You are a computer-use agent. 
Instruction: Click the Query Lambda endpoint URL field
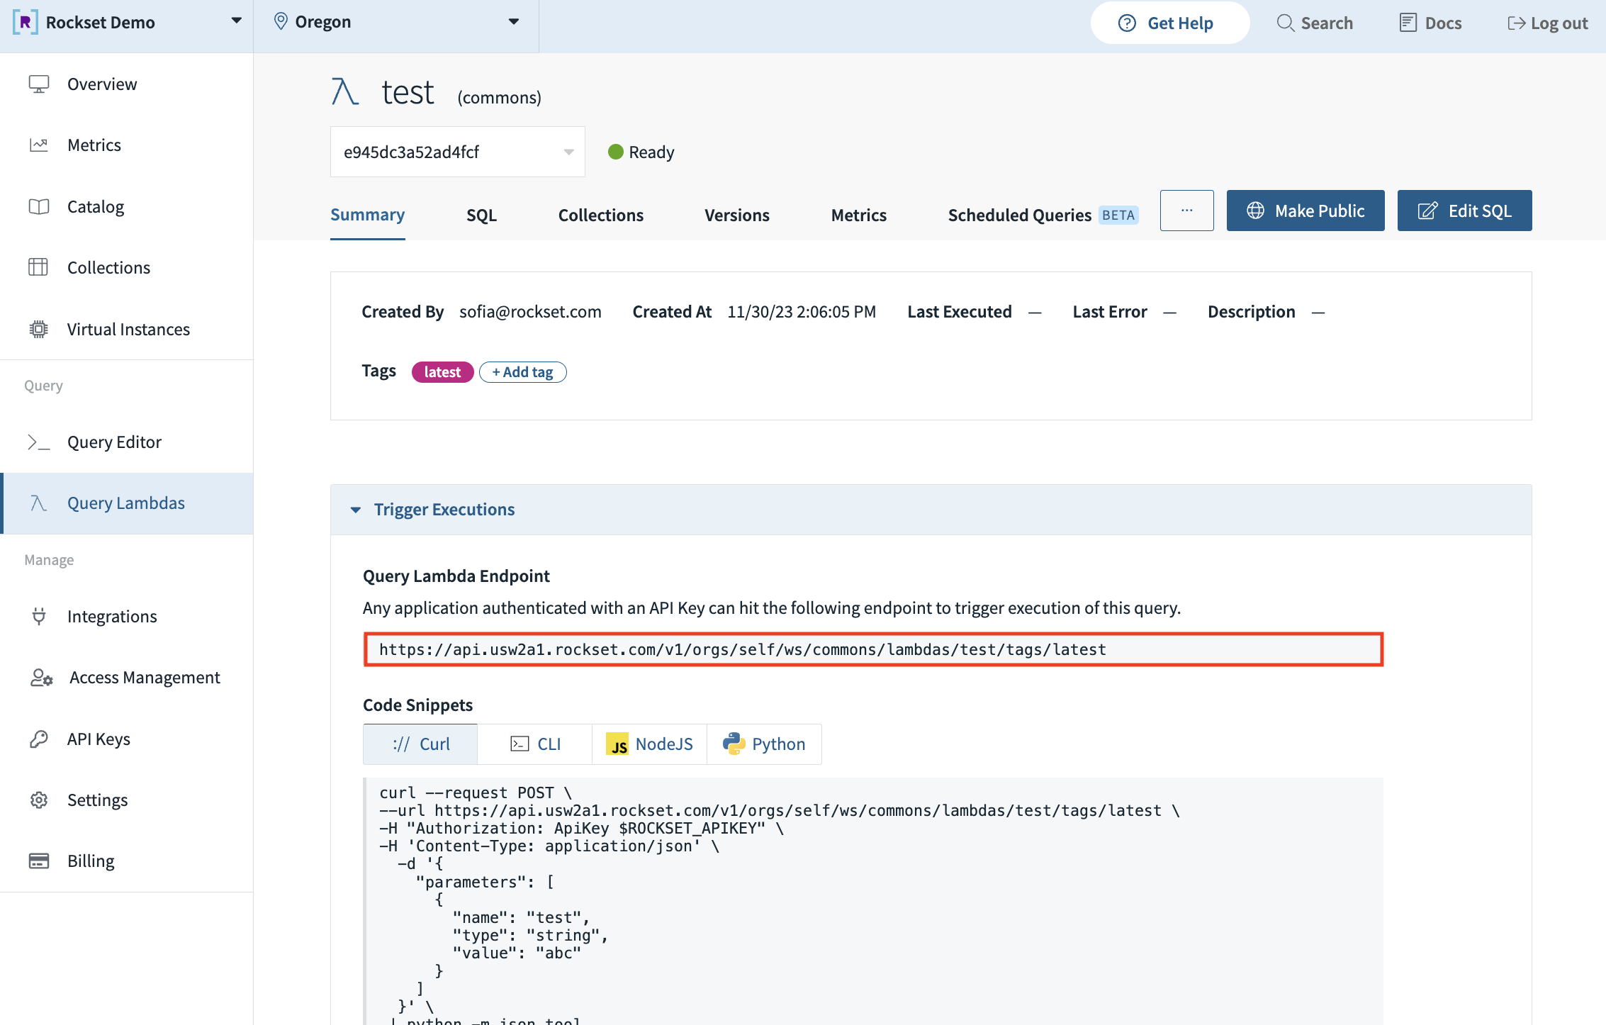tap(872, 649)
